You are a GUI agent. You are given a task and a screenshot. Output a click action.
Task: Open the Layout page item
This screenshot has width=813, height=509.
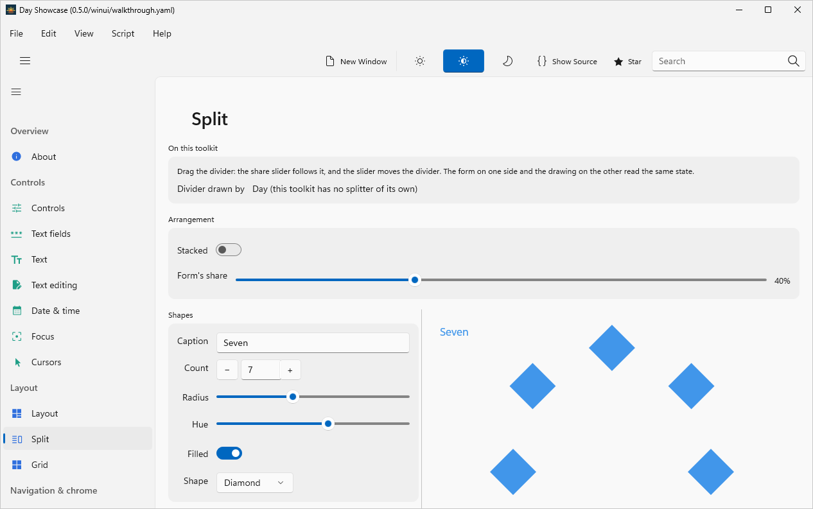pos(78,413)
